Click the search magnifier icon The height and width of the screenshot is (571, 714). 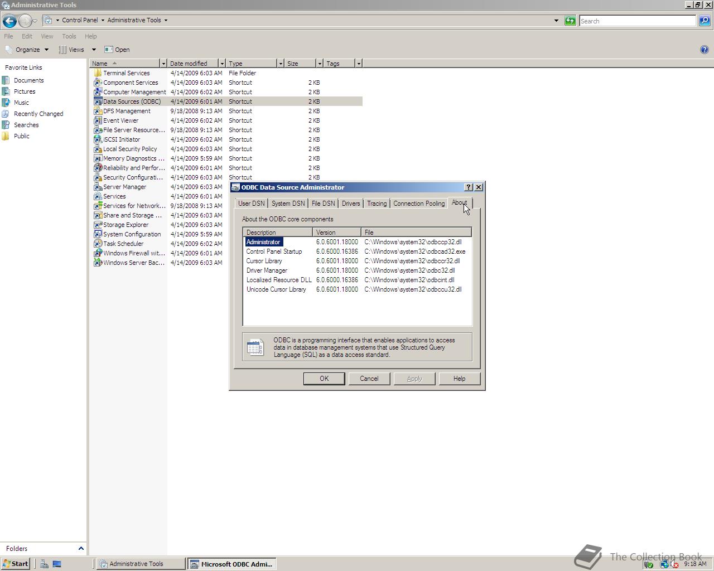click(705, 21)
